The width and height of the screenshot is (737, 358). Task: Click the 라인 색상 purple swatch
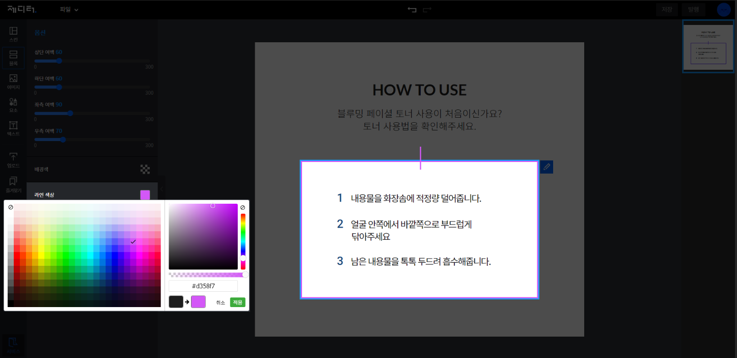pos(145,195)
